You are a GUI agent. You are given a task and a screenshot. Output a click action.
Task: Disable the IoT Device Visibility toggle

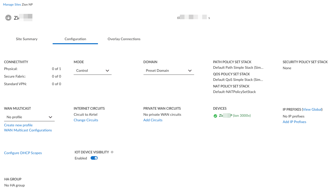[94, 158]
